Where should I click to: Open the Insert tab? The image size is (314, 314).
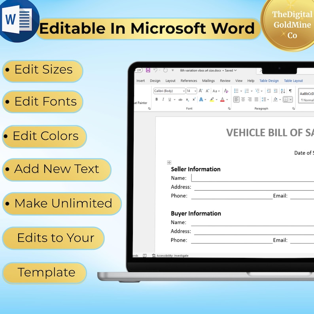(x=140, y=81)
